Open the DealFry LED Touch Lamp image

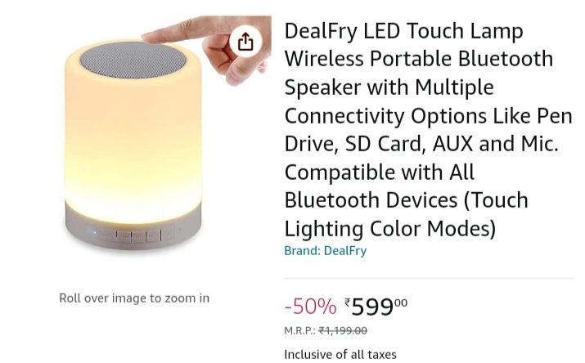(x=133, y=139)
